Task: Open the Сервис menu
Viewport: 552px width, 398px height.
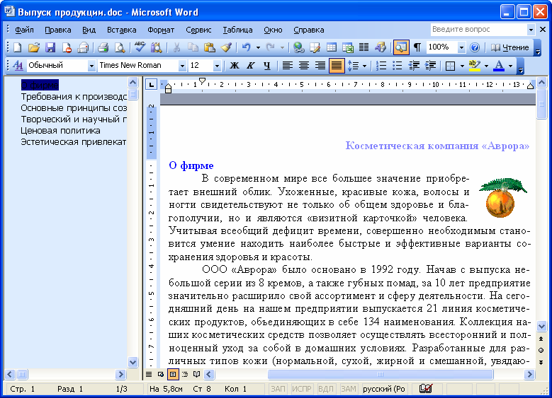Action: point(198,30)
